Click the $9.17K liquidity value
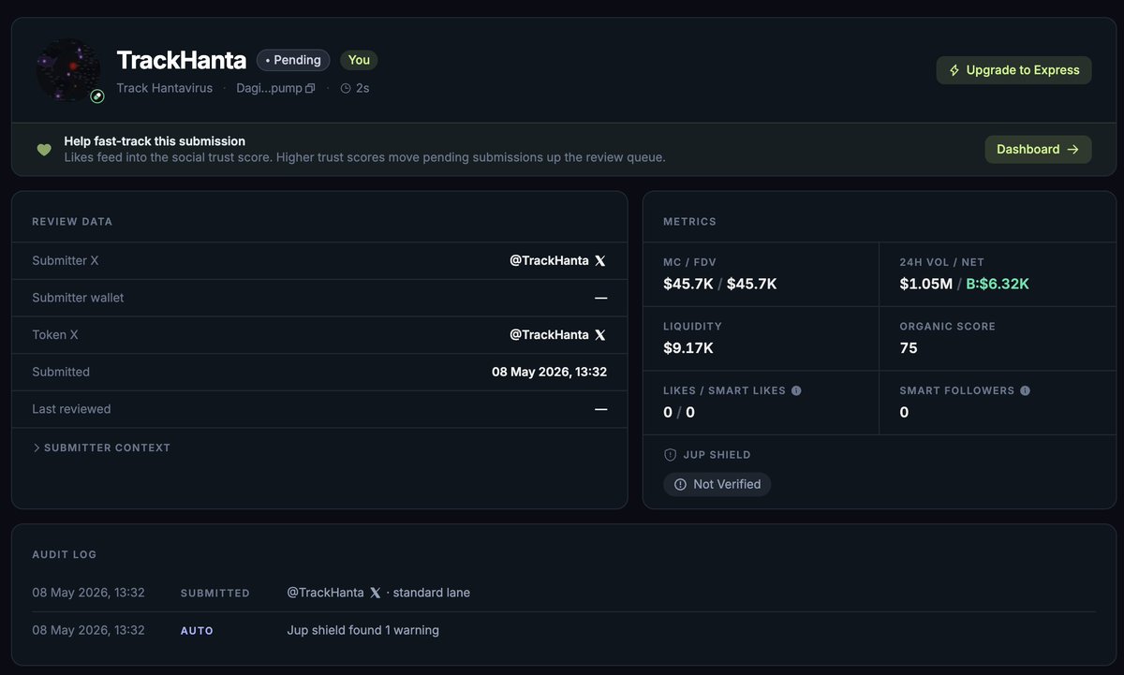Image resolution: width=1124 pixels, height=675 pixels. 688,348
